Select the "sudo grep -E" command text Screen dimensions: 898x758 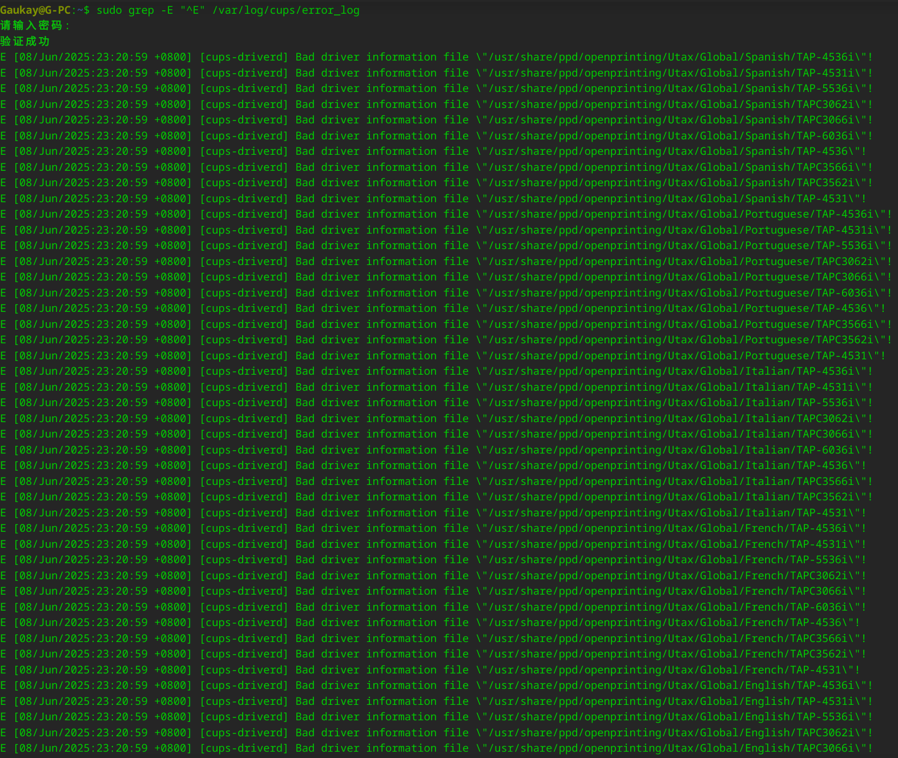pyautogui.click(x=135, y=10)
